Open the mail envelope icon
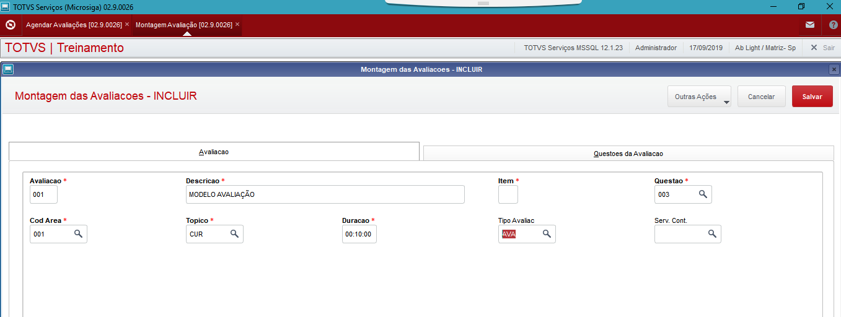Image resolution: width=841 pixels, height=317 pixels. click(810, 25)
